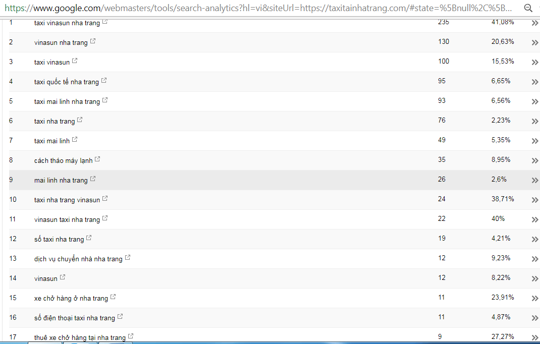Viewport: 540px width, 344px height.
Task: Click the external link icon next to 'taxi vinasun'
Action: 75,61
